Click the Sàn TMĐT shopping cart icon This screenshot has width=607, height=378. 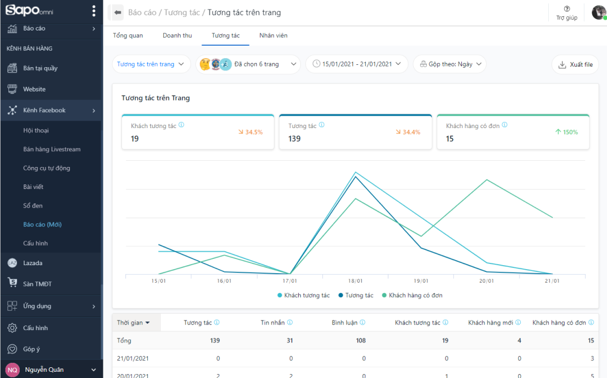pyautogui.click(x=12, y=284)
